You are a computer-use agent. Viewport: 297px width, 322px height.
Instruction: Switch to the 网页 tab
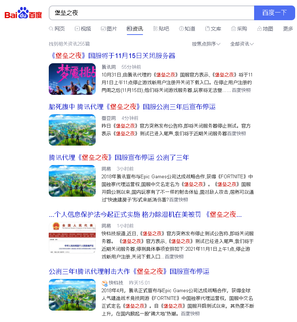(x=57, y=29)
